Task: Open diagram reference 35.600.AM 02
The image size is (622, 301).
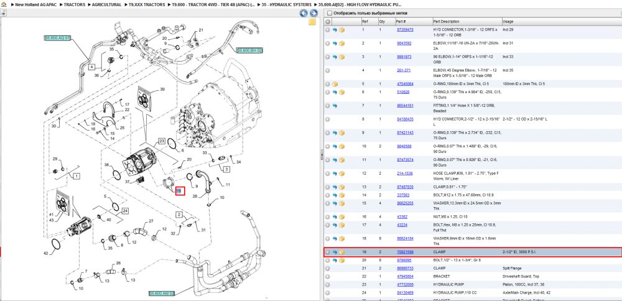Action: pos(162,294)
